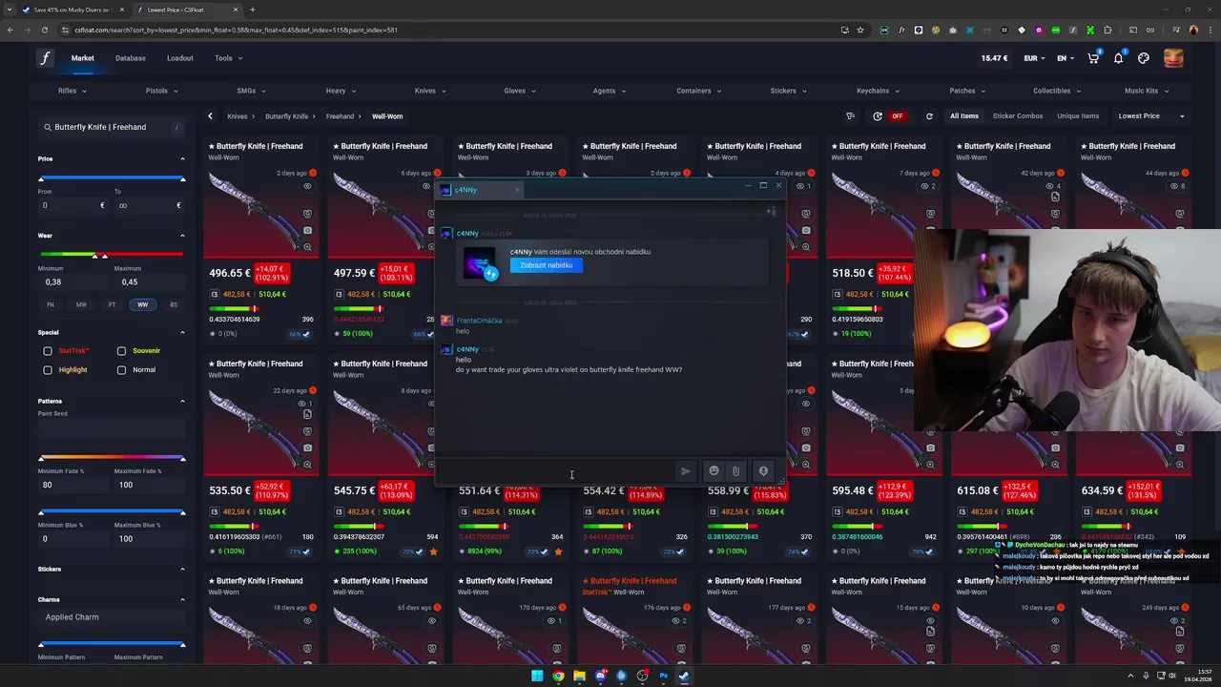Screen dimensions: 1221x687
Task: Open a new browser tab
Action: click(252, 10)
